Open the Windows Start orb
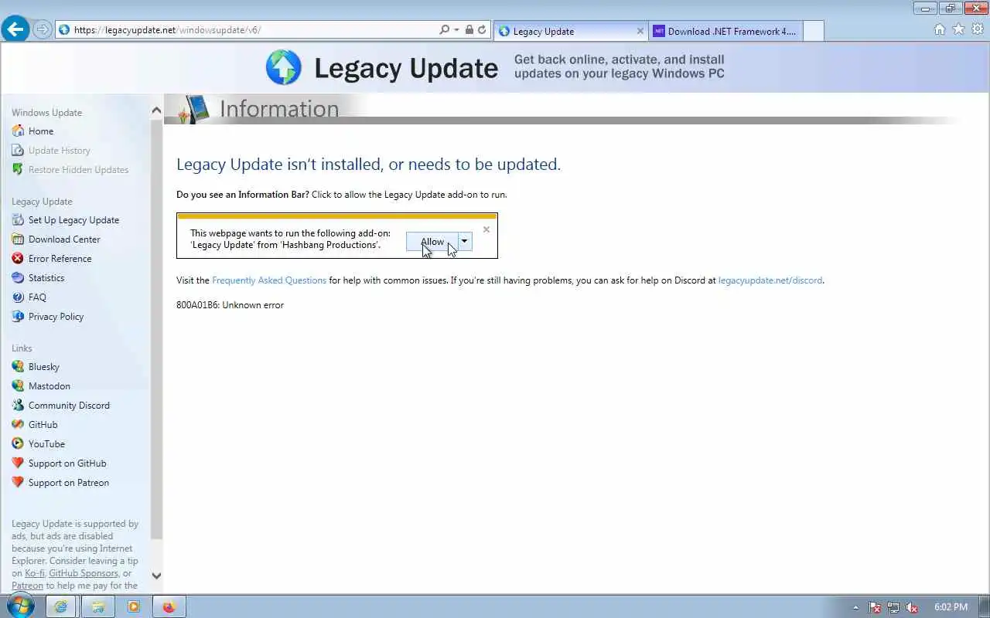The width and height of the screenshot is (990, 618). point(21,606)
